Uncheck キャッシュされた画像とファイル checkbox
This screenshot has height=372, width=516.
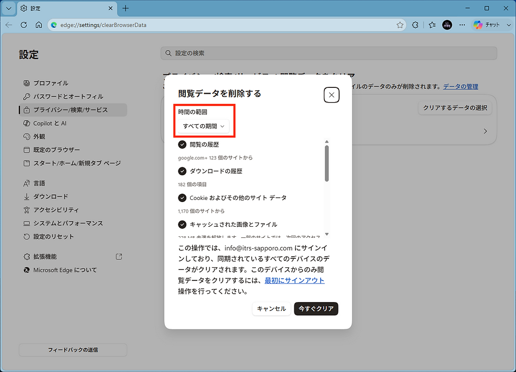[182, 224]
